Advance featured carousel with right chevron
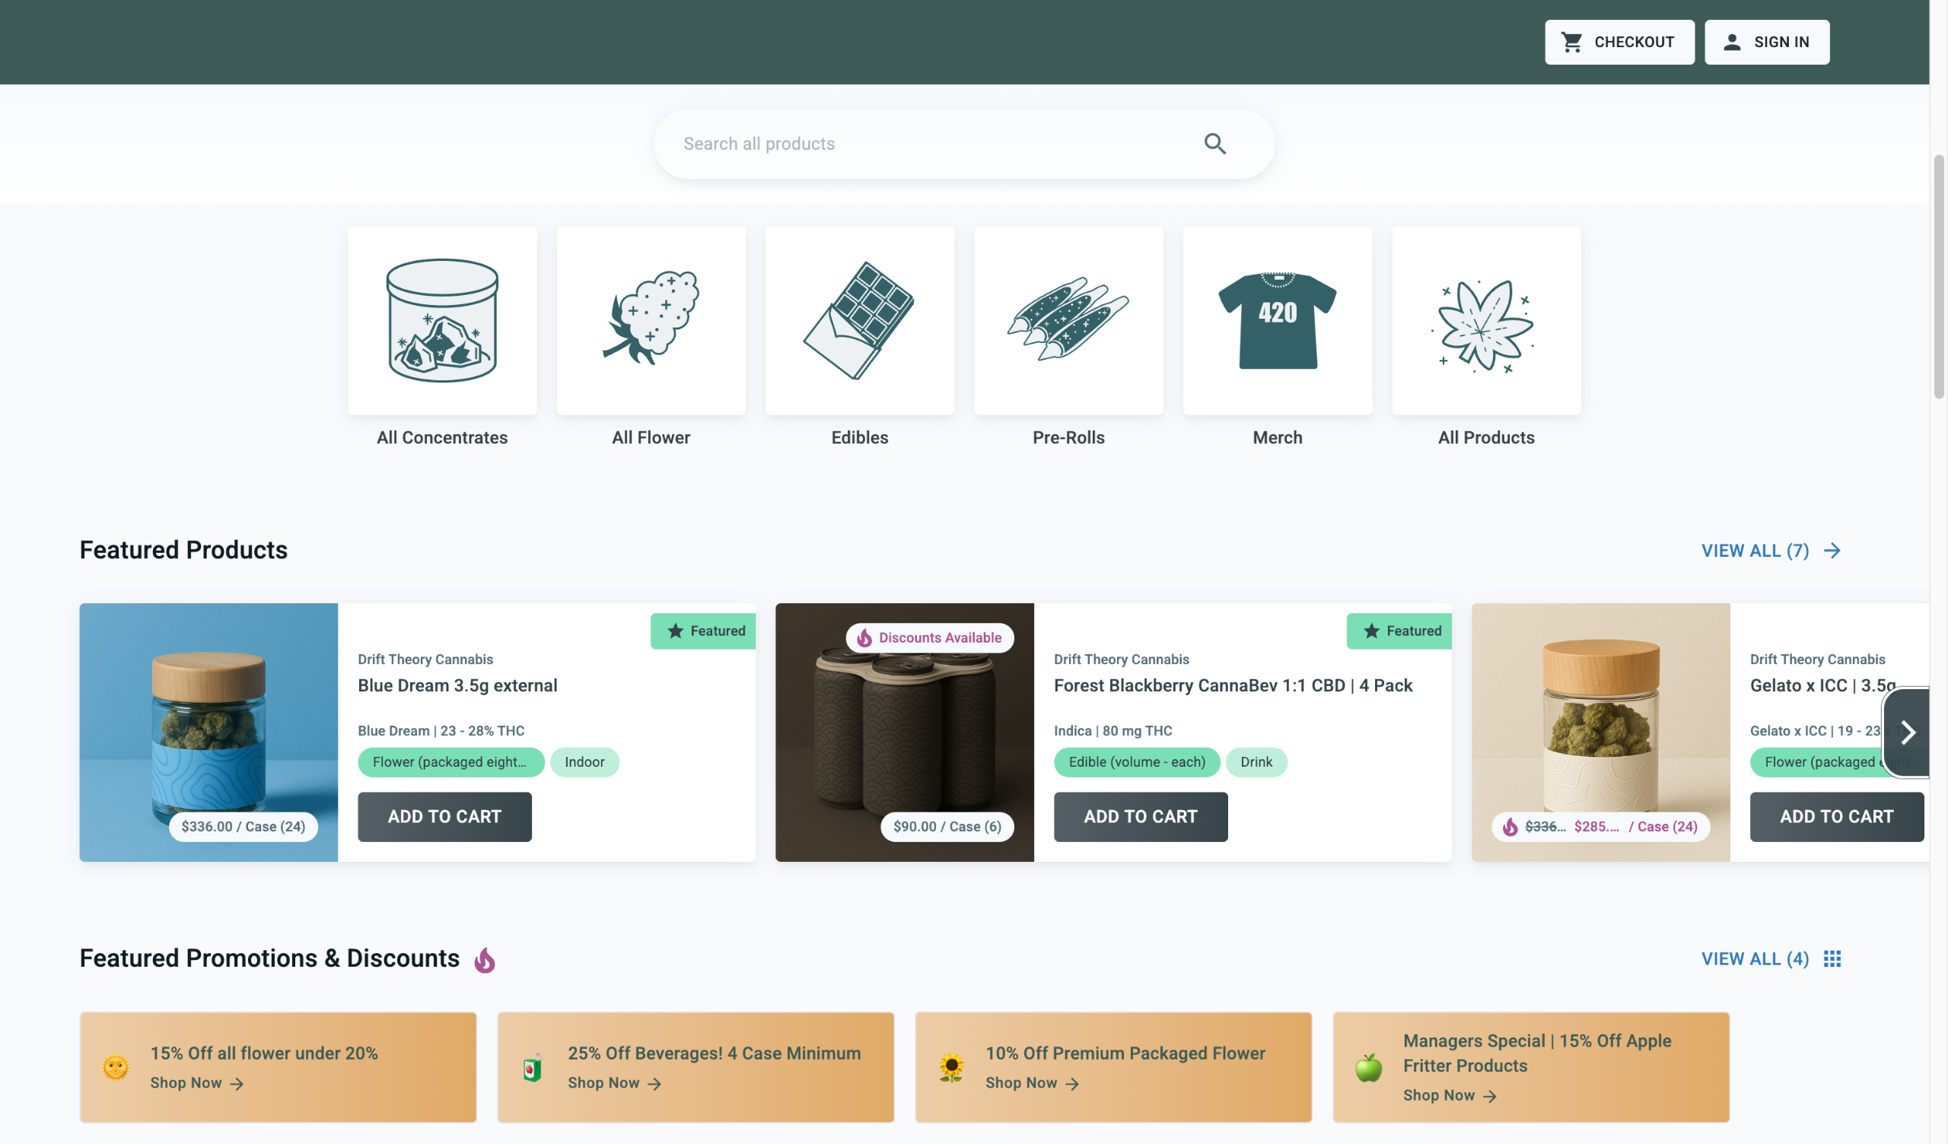This screenshot has width=1948, height=1144. coord(1907,732)
